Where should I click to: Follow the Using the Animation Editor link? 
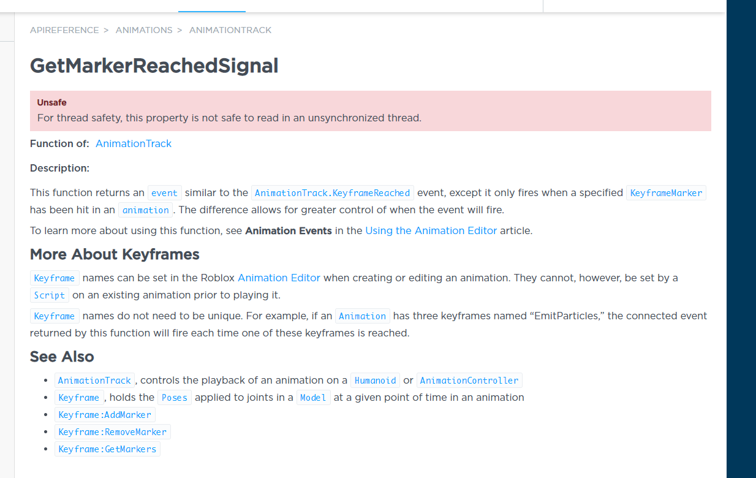point(431,231)
